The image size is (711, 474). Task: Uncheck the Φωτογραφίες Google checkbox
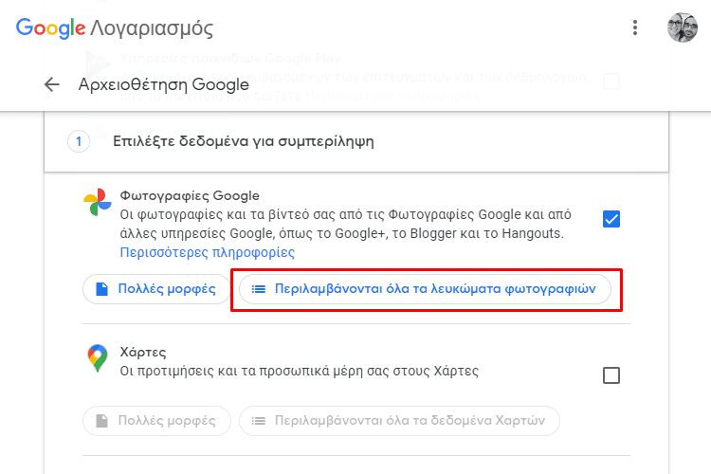pyautogui.click(x=611, y=219)
